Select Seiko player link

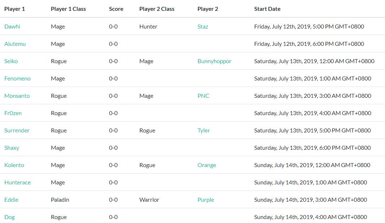click(x=11, y=61)
